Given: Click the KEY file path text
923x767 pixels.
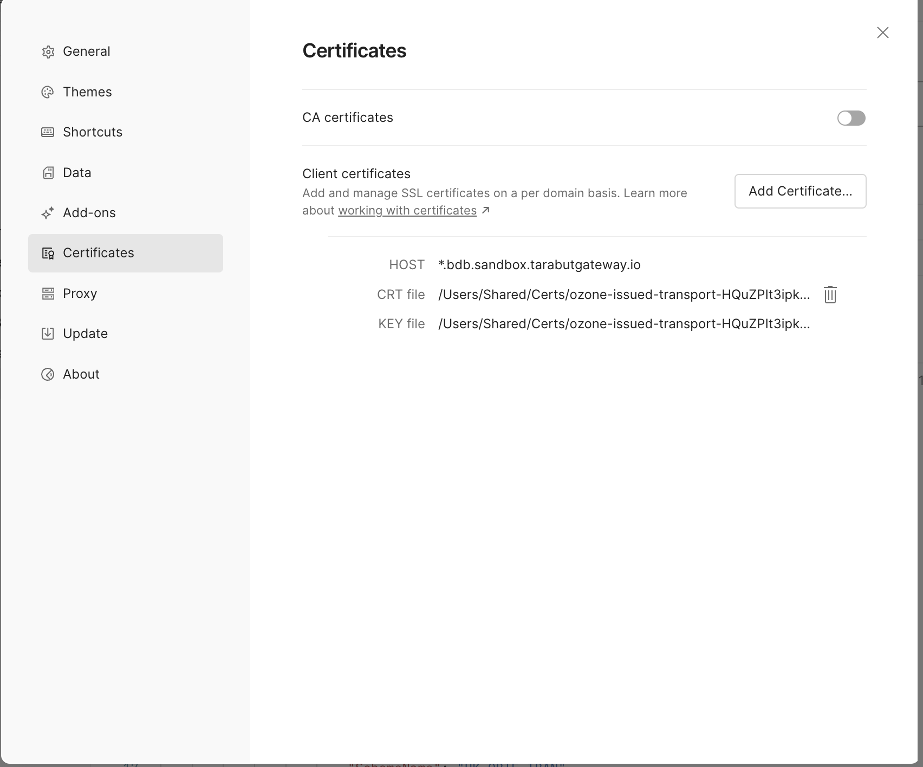Looking at the screenshot, I should click(x=624, y=324).
